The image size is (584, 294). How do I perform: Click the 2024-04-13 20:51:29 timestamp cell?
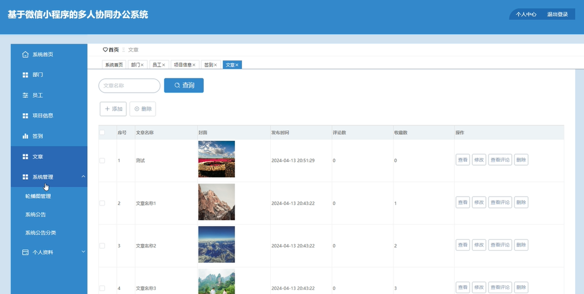[293, 160]
